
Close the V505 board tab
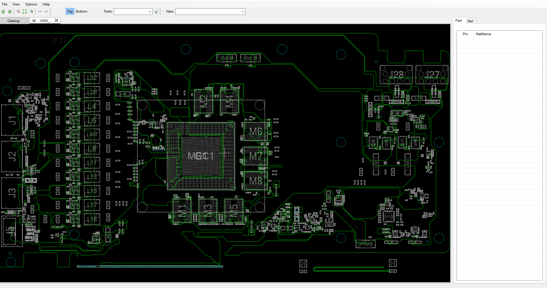(x=56, y=20)
